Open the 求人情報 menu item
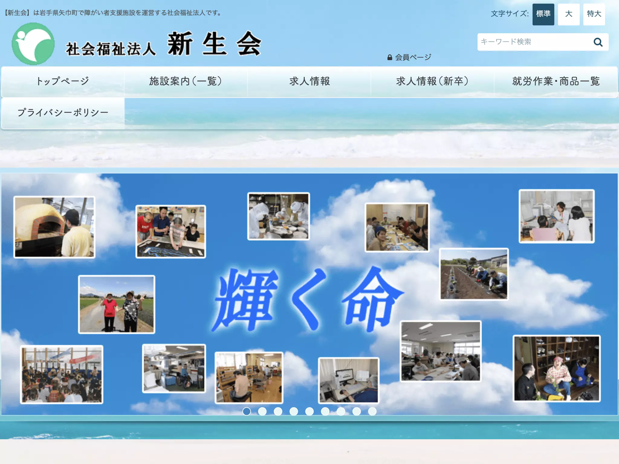 point(309,81)
